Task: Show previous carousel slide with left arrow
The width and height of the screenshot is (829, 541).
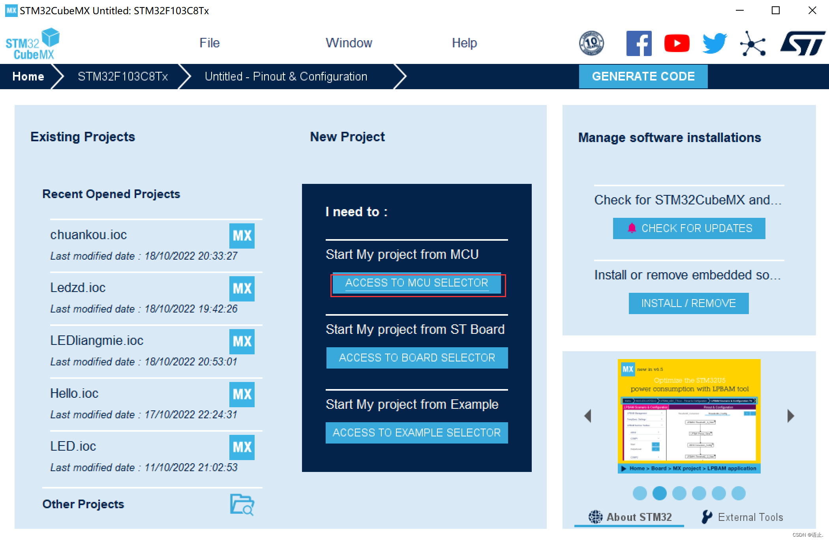Action: click(x=588, y=416)
